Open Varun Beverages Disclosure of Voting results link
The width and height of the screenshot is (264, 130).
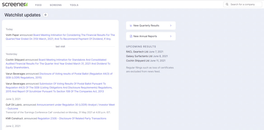click(x=76, y=74)
